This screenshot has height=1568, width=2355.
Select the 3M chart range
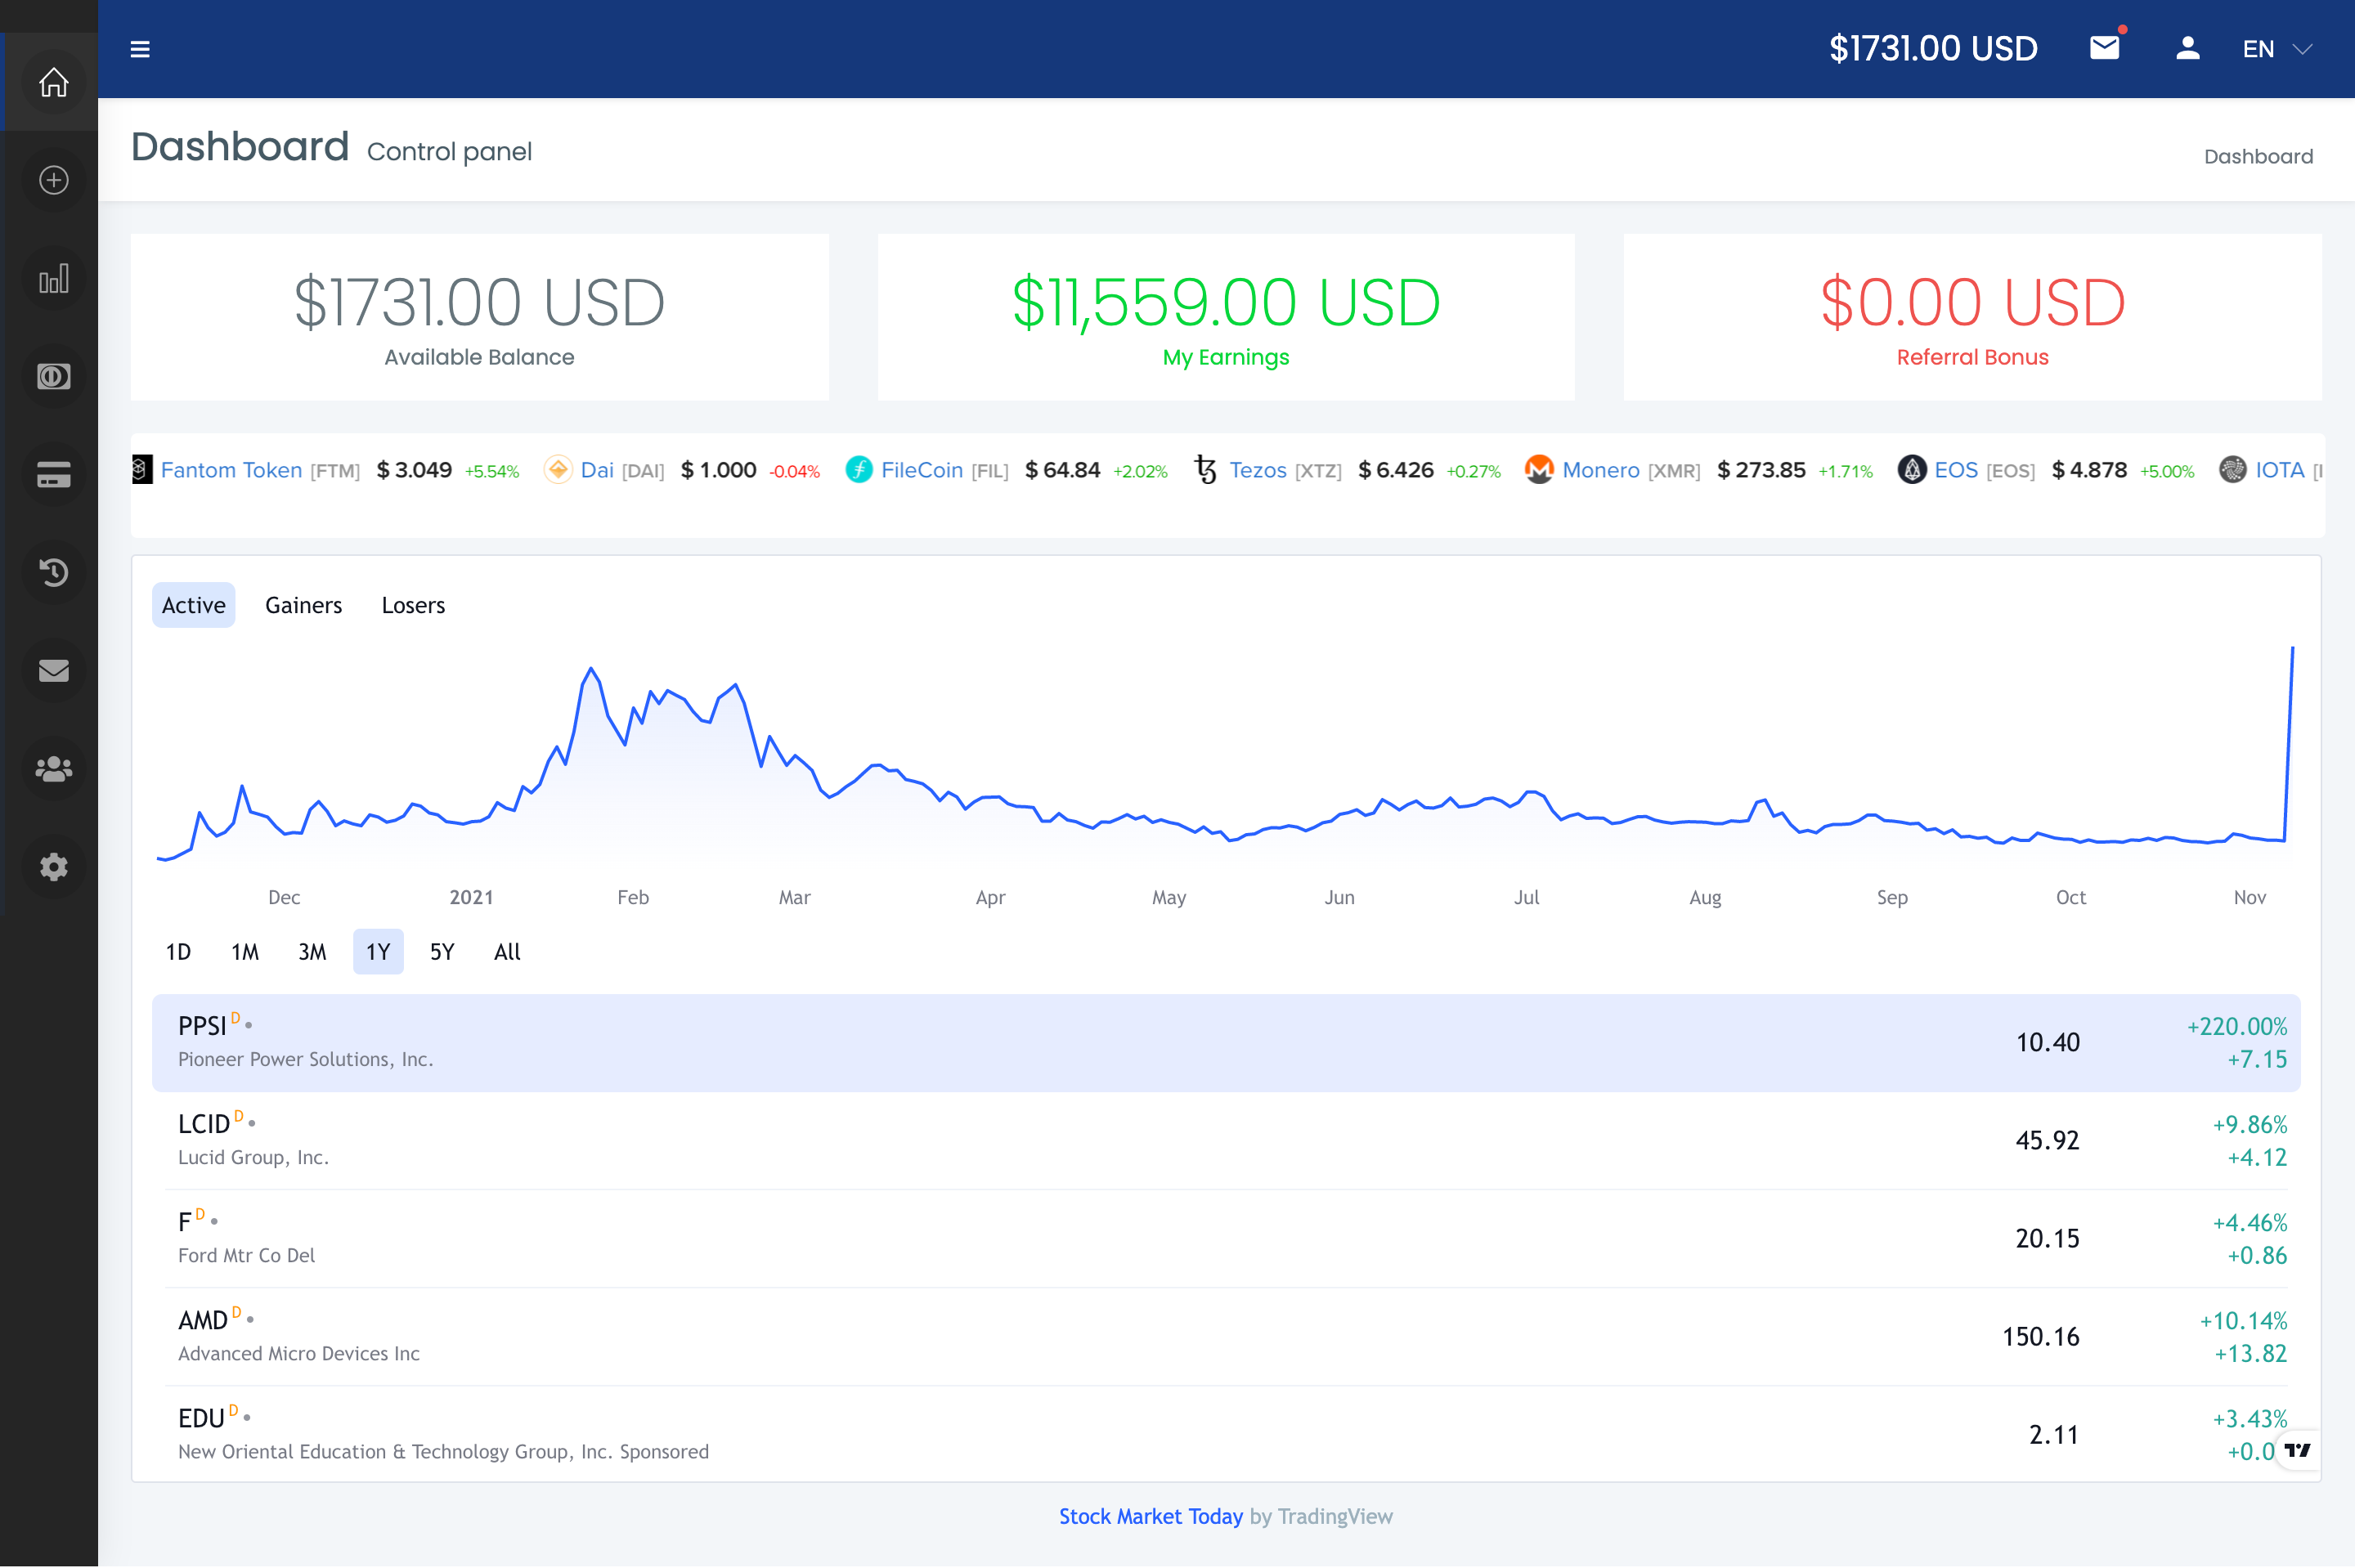(x=312, y=952)
